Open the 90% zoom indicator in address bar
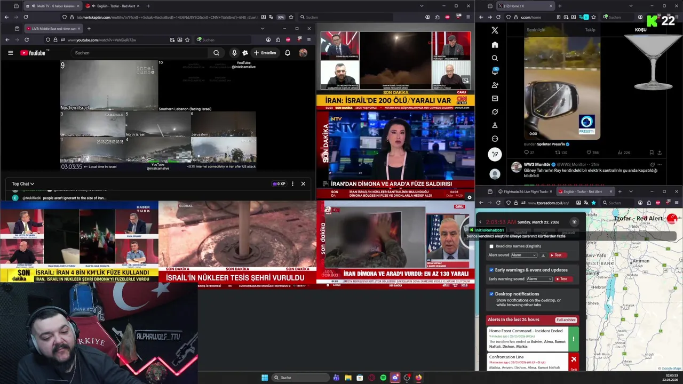Viewport: 683px width, 384px height. click(x=281, y=17)
